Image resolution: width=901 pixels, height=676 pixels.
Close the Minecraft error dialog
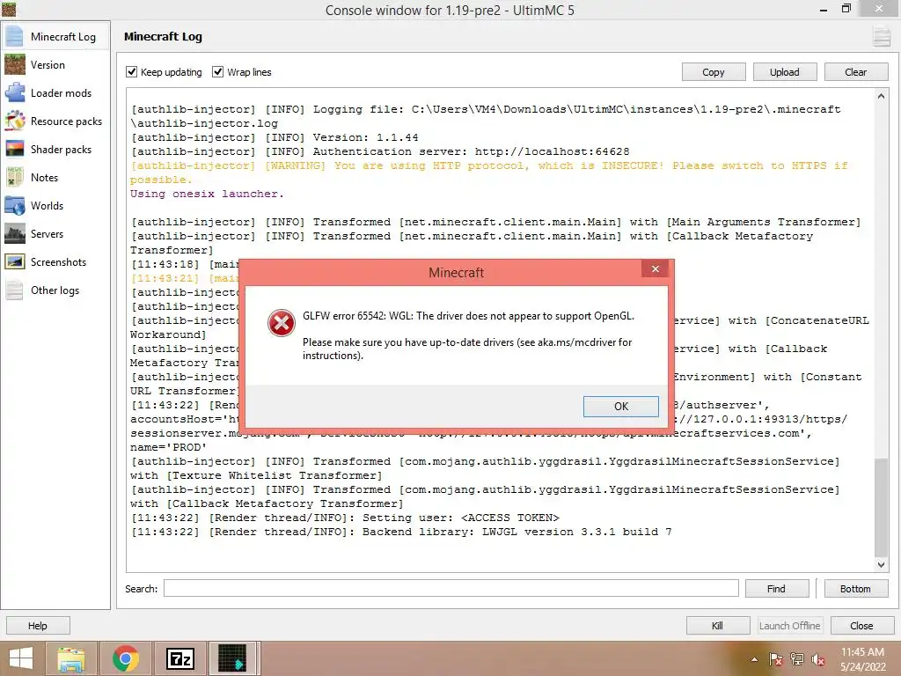655,268
